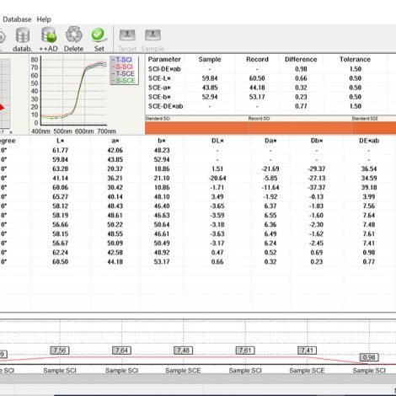Click the DE*ab cell showing 39.18
Screen dimensions: 396x396
[x=369, y=187]
